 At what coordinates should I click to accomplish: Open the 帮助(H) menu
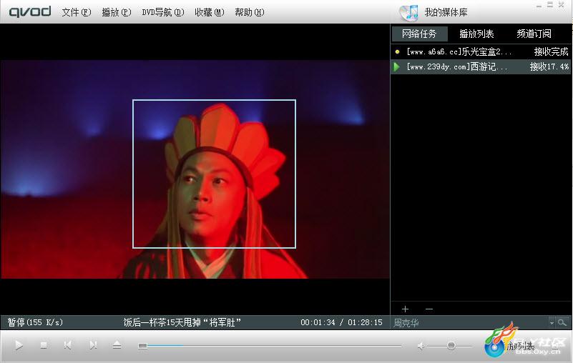(249, 12)
